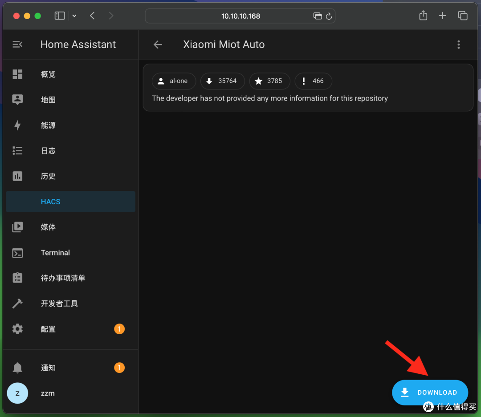Click the Home Assistant title text
The width and height of the screenshot is (481, 417).
[78, 45]
